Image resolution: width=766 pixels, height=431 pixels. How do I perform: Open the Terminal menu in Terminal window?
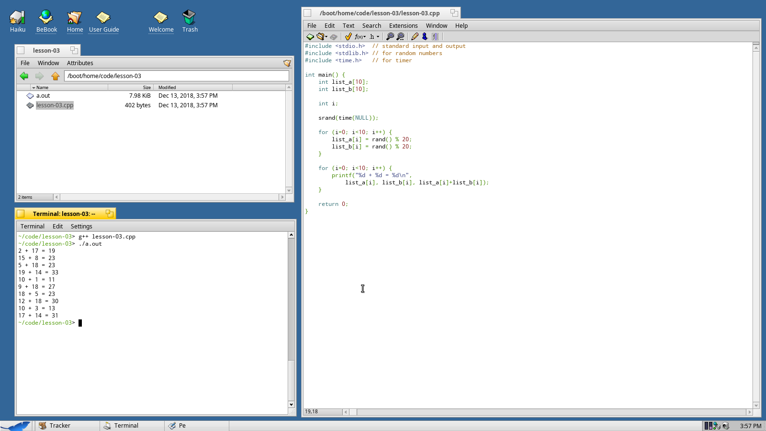(x=33, y=227)
